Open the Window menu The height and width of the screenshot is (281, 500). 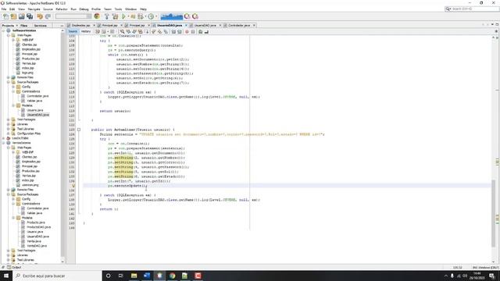pos(130,9)
